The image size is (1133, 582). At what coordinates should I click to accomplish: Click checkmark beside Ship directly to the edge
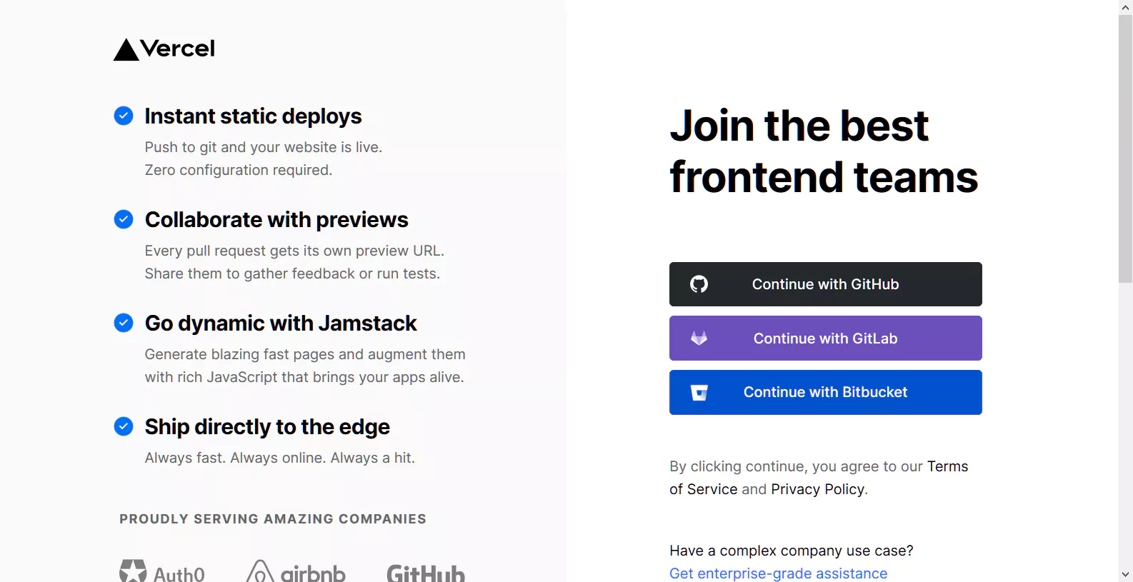(124, 426)
